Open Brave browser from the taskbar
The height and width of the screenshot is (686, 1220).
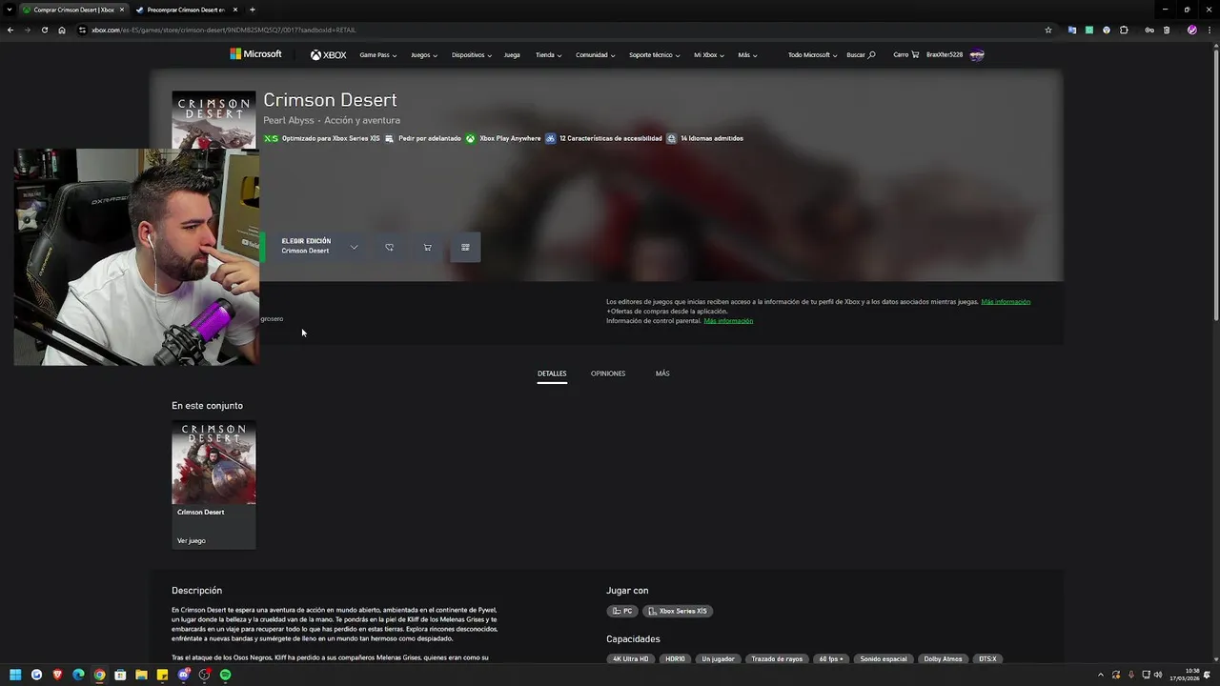click(57, 675)
